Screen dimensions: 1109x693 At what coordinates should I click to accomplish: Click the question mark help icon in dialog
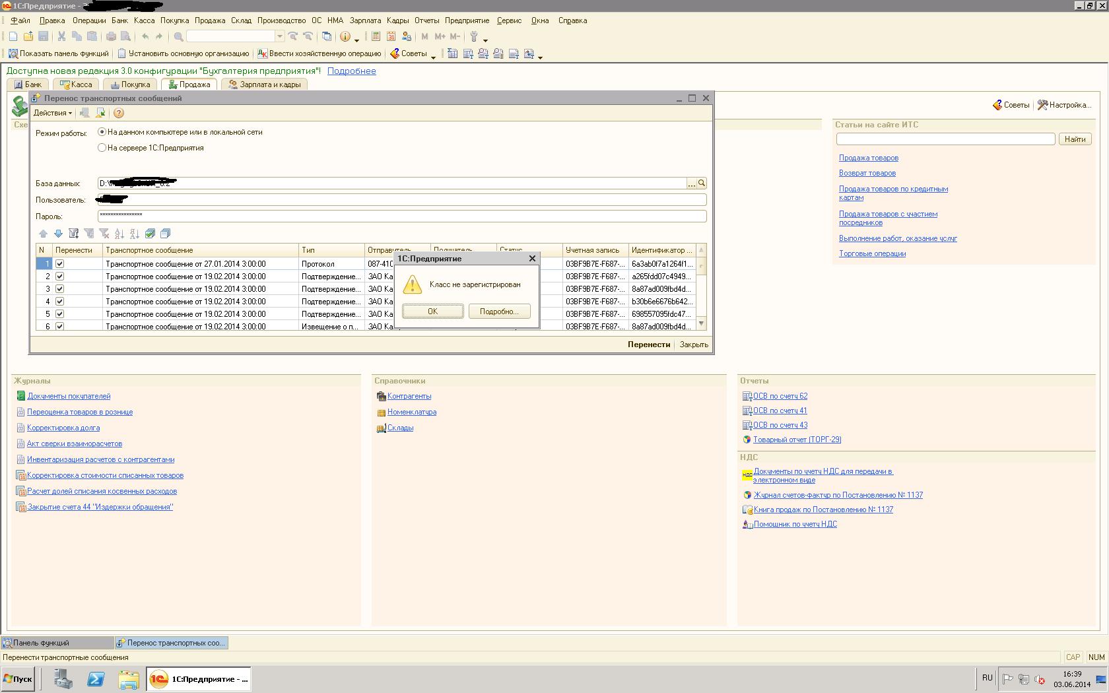119,113
